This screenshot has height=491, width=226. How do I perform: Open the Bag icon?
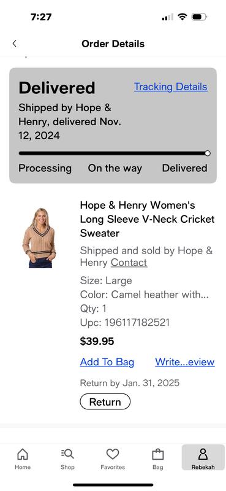[158, 454]
